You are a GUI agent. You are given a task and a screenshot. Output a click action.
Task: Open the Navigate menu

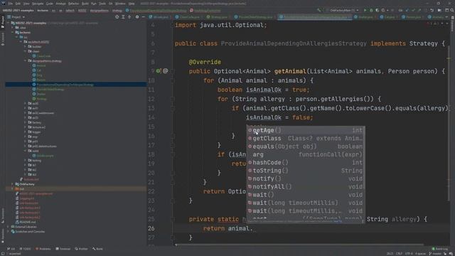click(38, 4)
